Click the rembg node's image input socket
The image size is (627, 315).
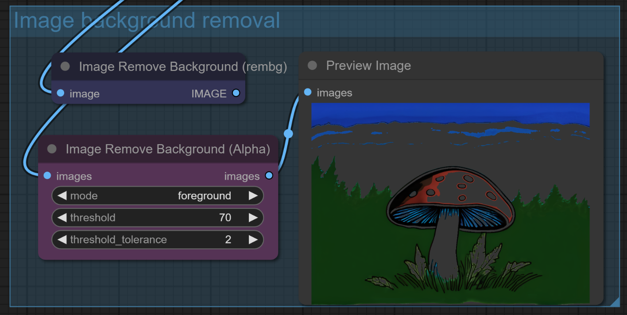click(61, 93)
